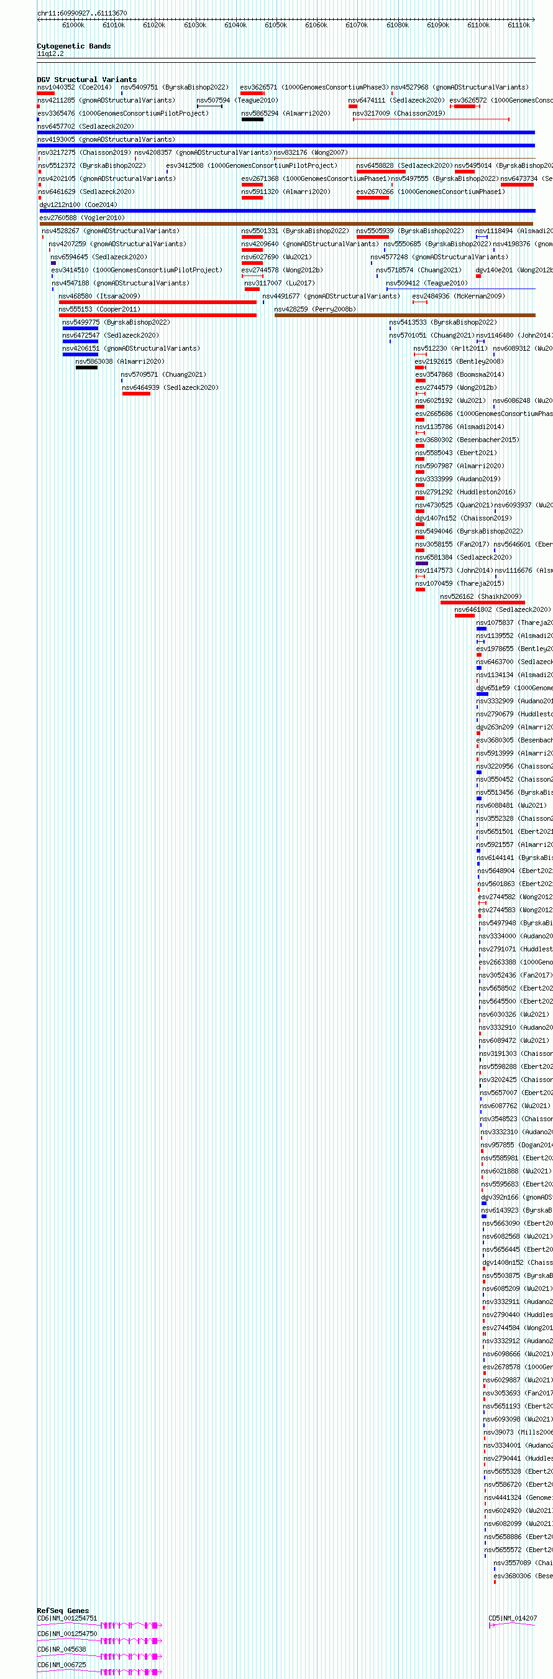
Task: Click the 61030k ruler tick label
Action: pos(194,25)
